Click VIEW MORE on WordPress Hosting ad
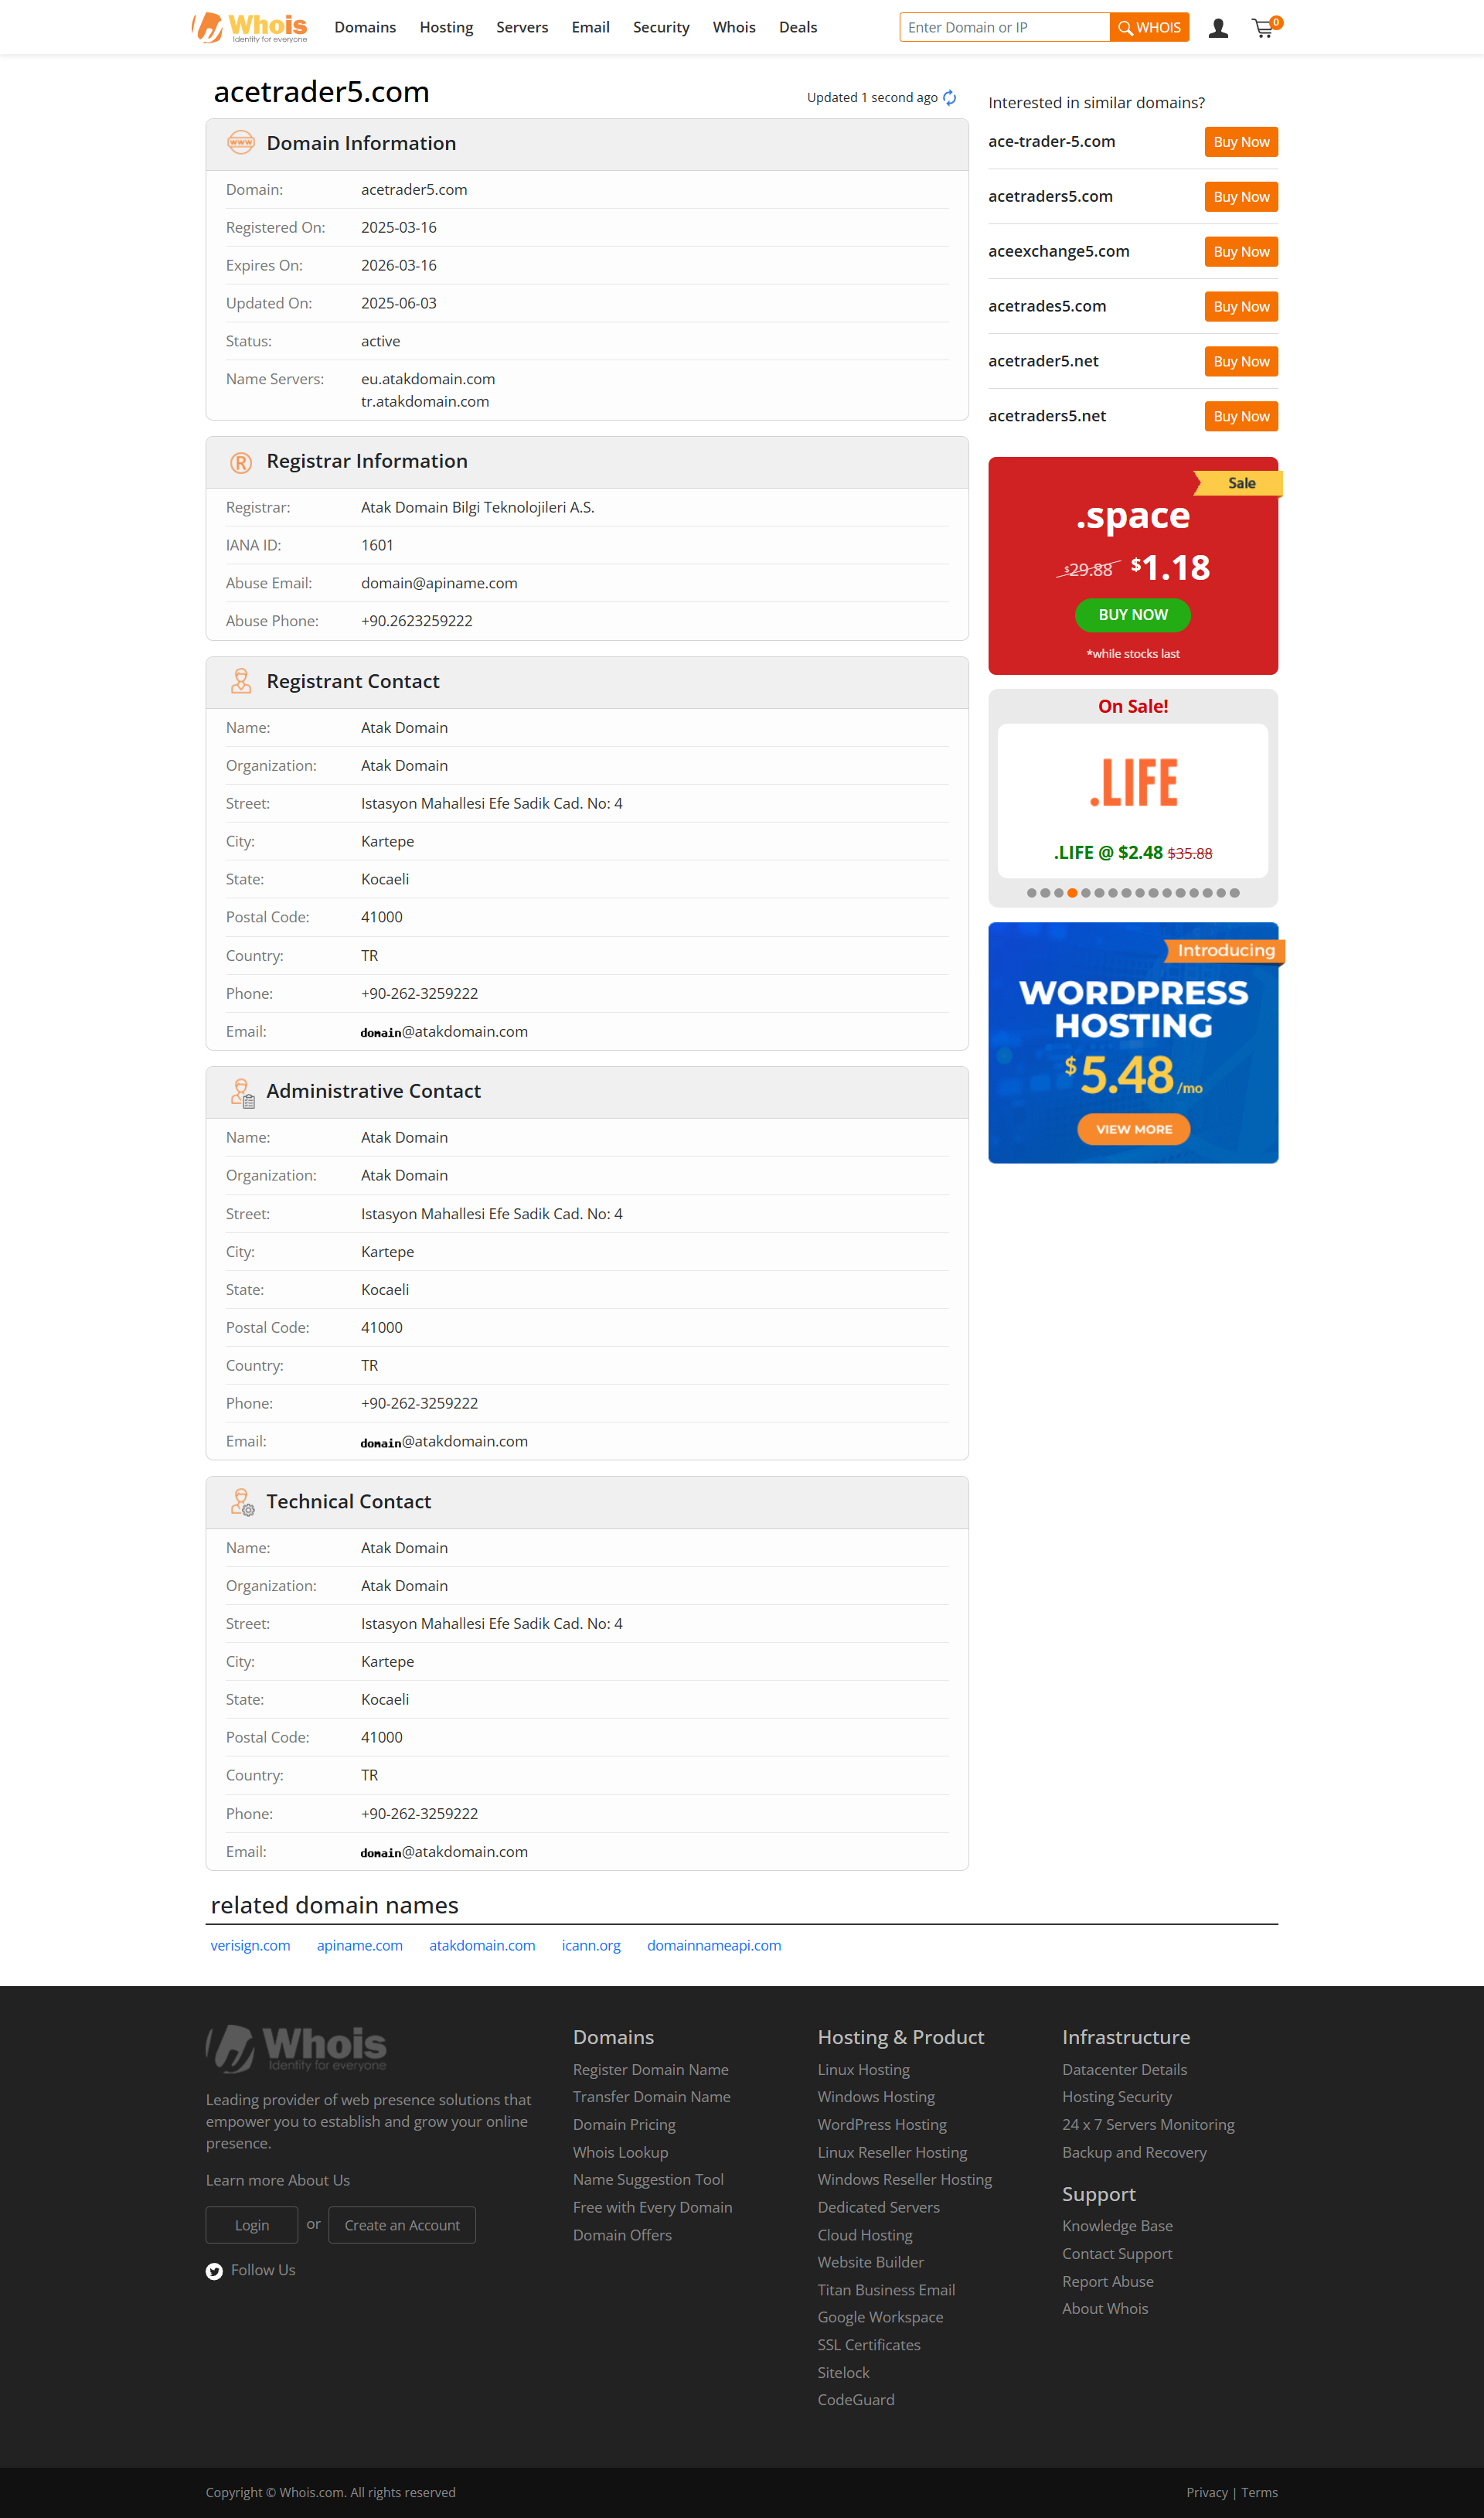1484x2518 pixels. (1133, 1129)
